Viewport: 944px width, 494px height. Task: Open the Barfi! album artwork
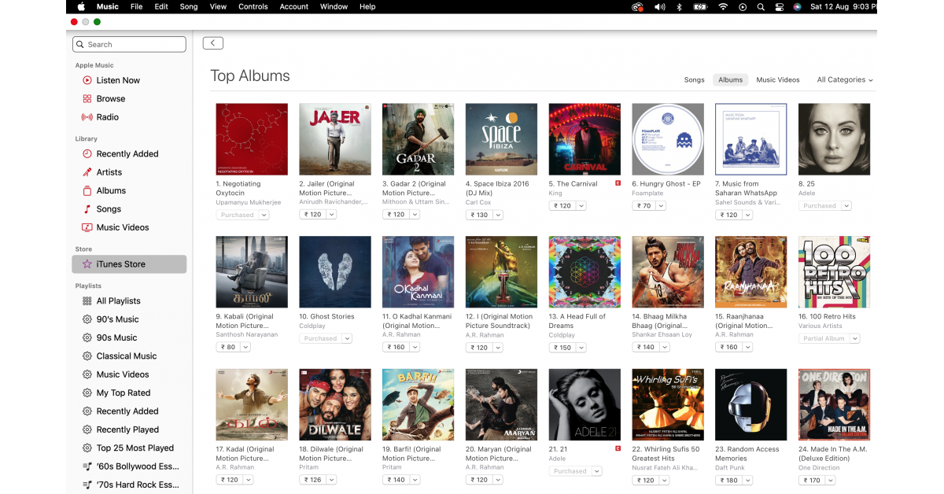point(419,405)
